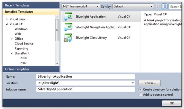Screen dimensions: 184x109
Task: Click template tree scrollbar up arrow
Action: pyautogui.click(x=57, y=17)
